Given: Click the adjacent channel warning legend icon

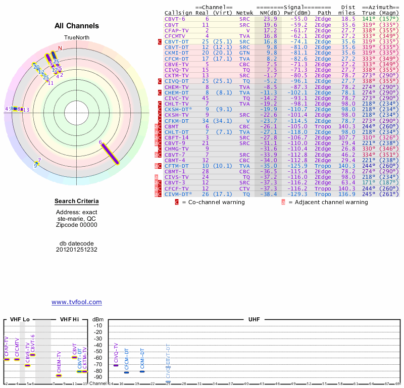Looking at the screenshot, I should tap(283, 202).
